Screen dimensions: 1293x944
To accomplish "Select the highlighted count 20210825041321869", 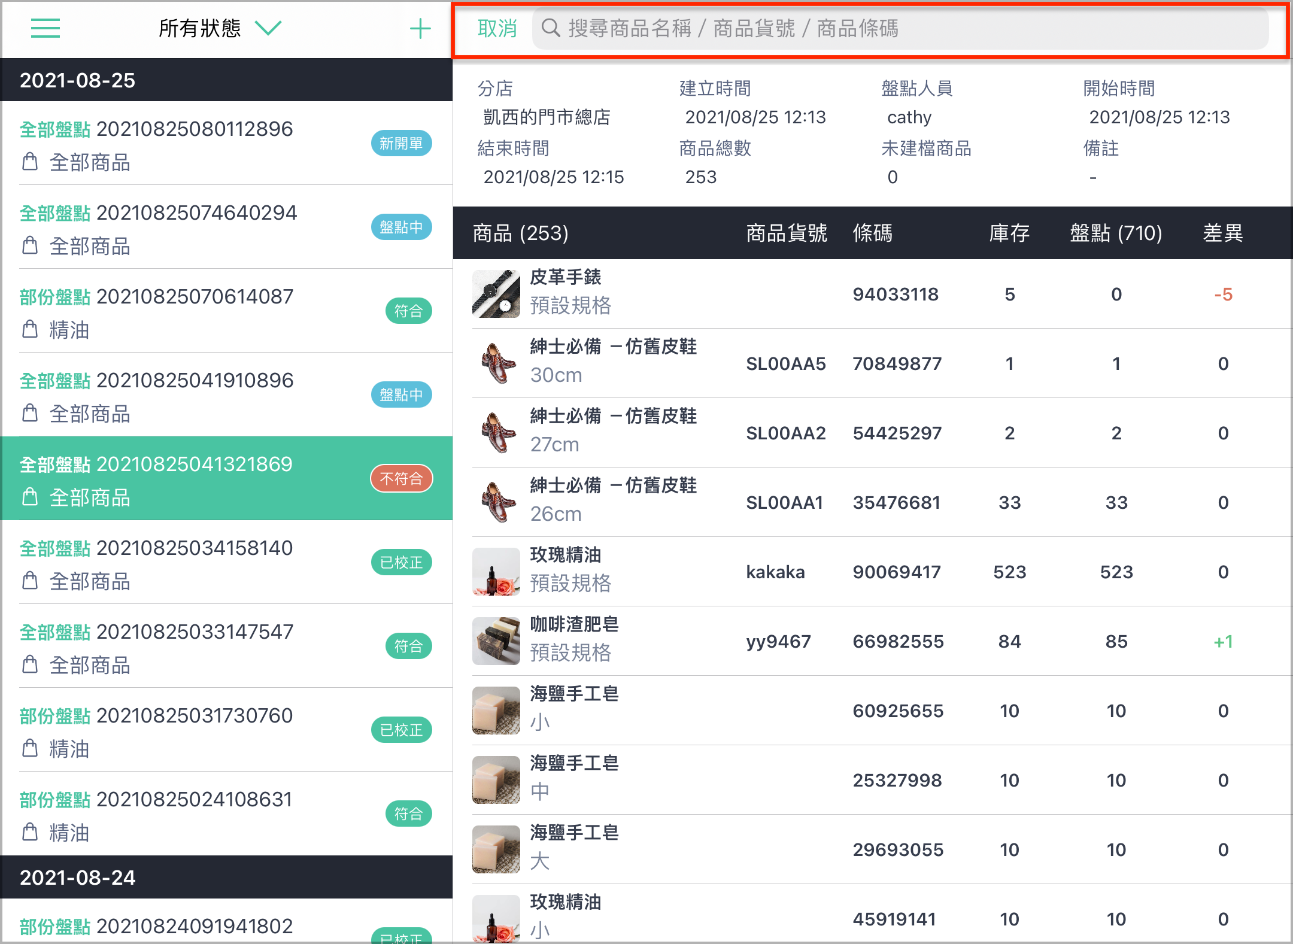I will [x=227, y=478].
